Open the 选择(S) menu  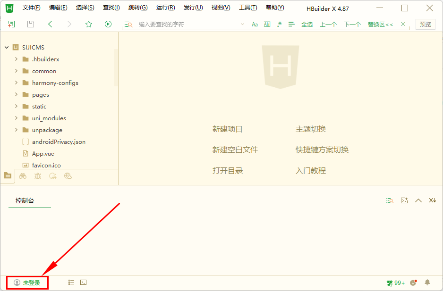pyautogui.click(x=85, y=8)
